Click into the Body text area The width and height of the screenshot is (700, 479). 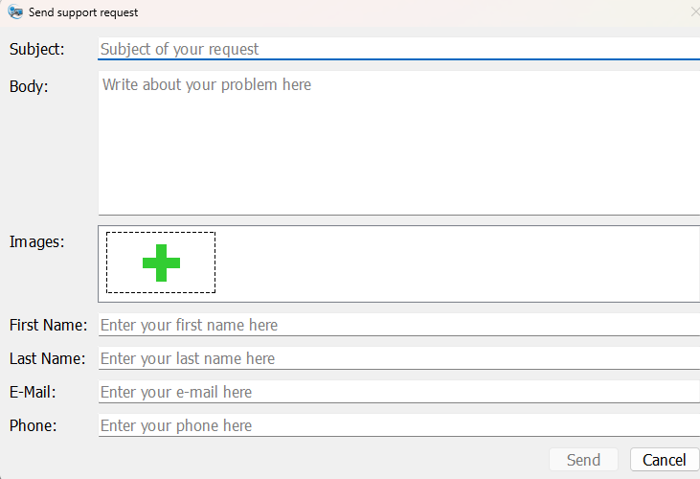398,143
